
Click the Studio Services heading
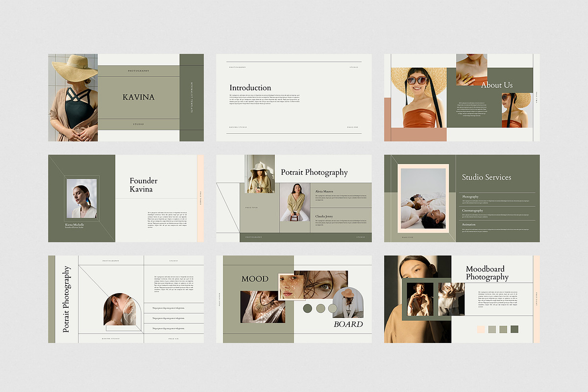coord(487,177)
